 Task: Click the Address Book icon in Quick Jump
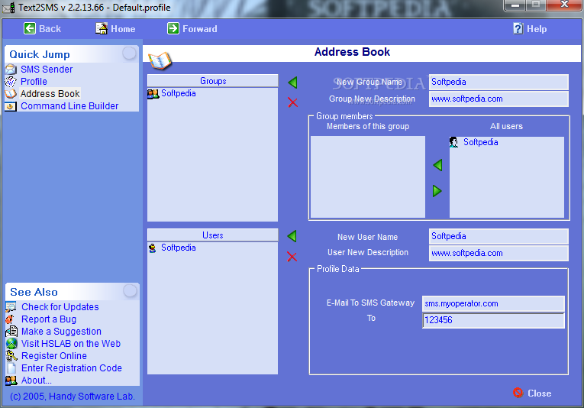(x=11, y=93)
